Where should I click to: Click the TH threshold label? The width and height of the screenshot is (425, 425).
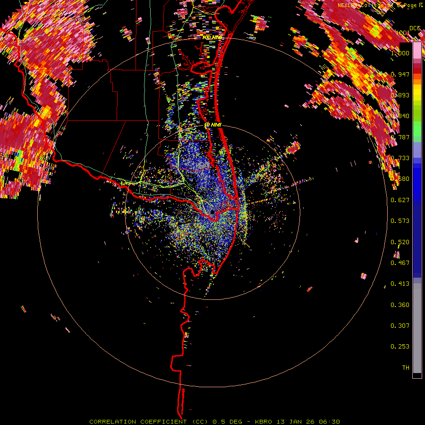[406, 368]
